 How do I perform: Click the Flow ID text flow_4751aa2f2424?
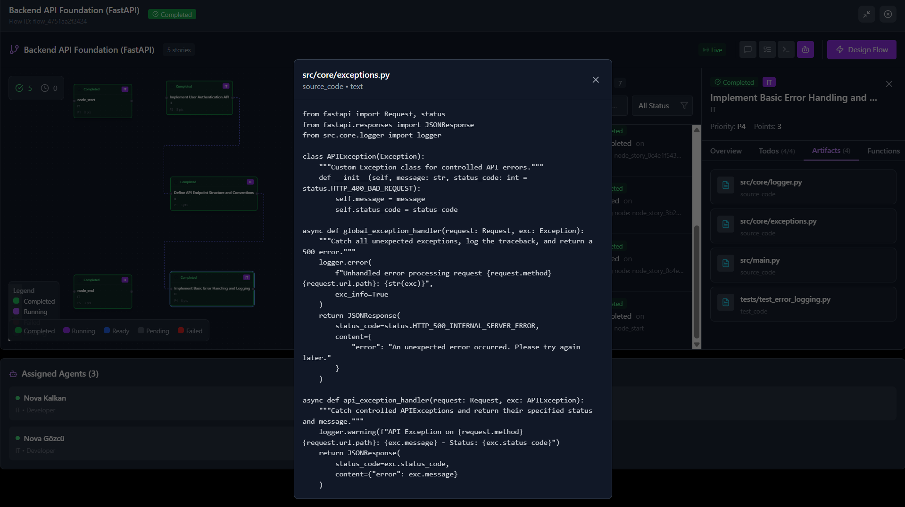48,21
